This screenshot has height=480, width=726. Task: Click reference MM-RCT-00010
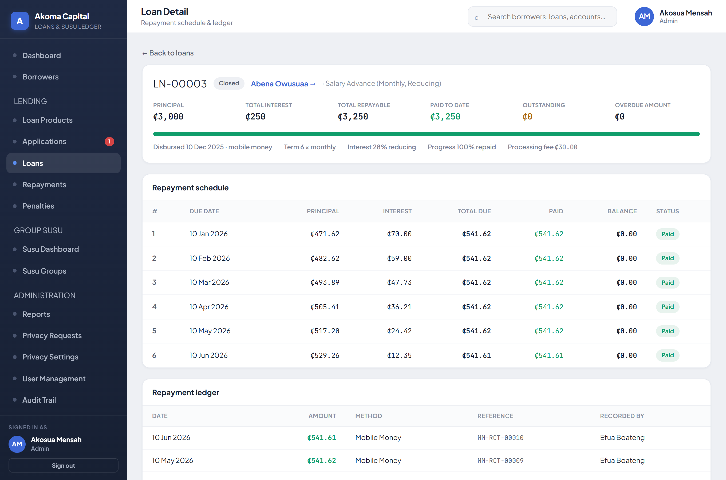[500, 438]
